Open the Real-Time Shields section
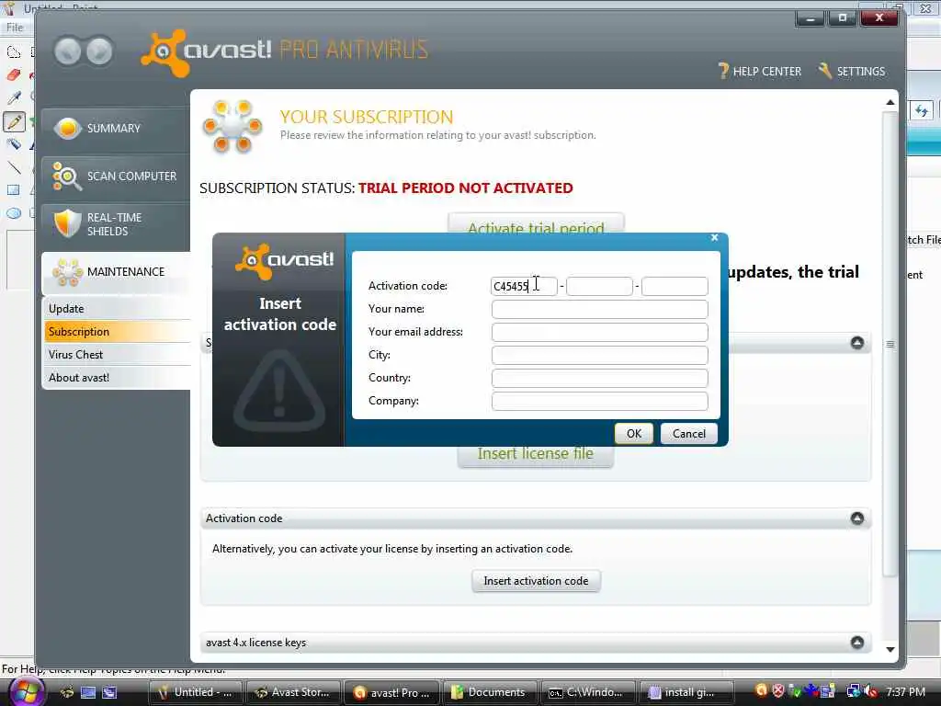The width and height of the screenshot is (941, 706). (x=115, y=224)
